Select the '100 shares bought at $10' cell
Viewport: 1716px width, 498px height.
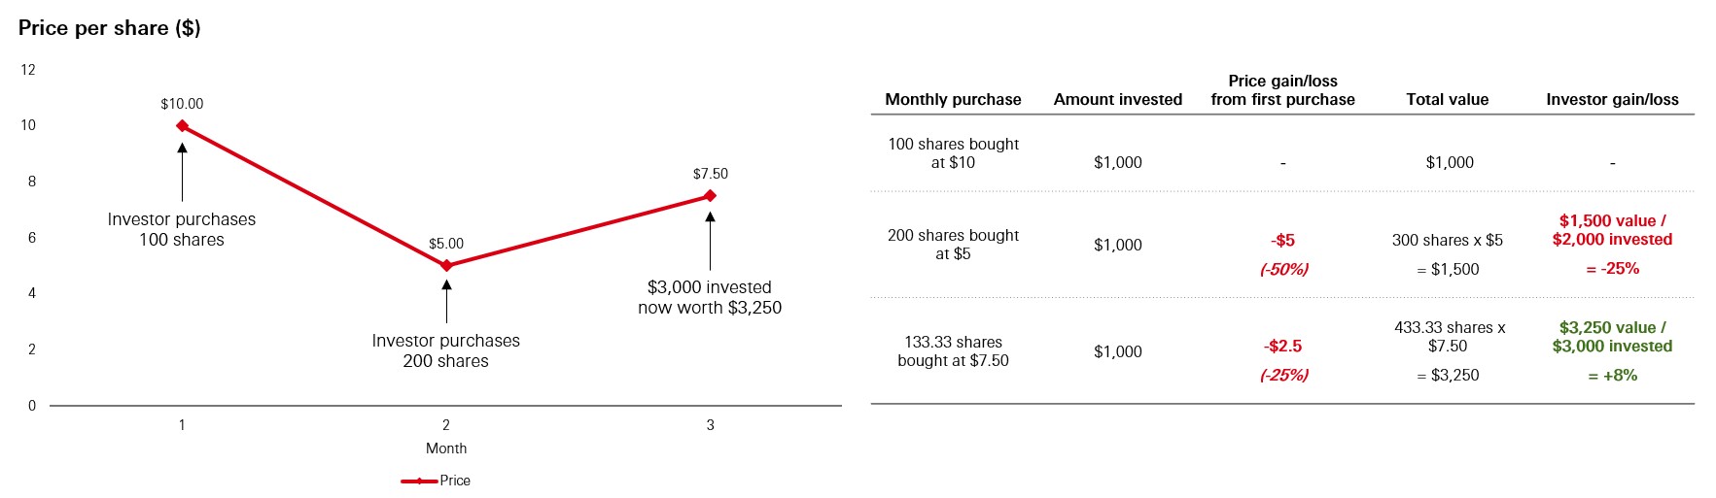point(953,153)
